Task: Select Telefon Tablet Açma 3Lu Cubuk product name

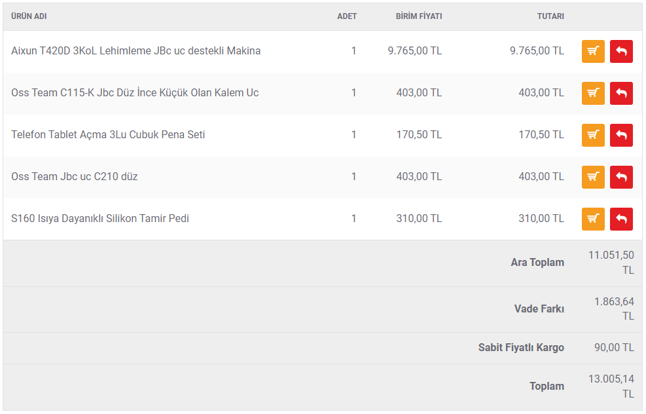Action: pyautogui.click(x=108, y=134)
